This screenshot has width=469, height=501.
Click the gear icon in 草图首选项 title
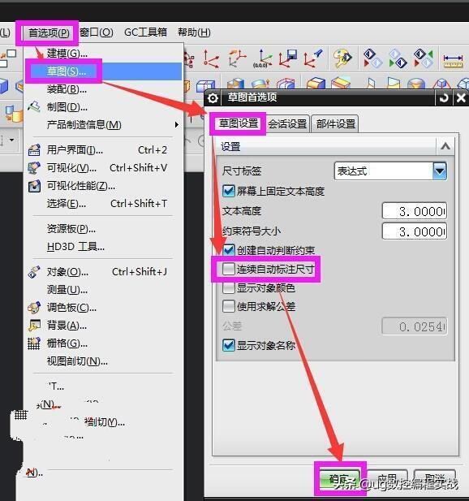[x=213, y=98]
